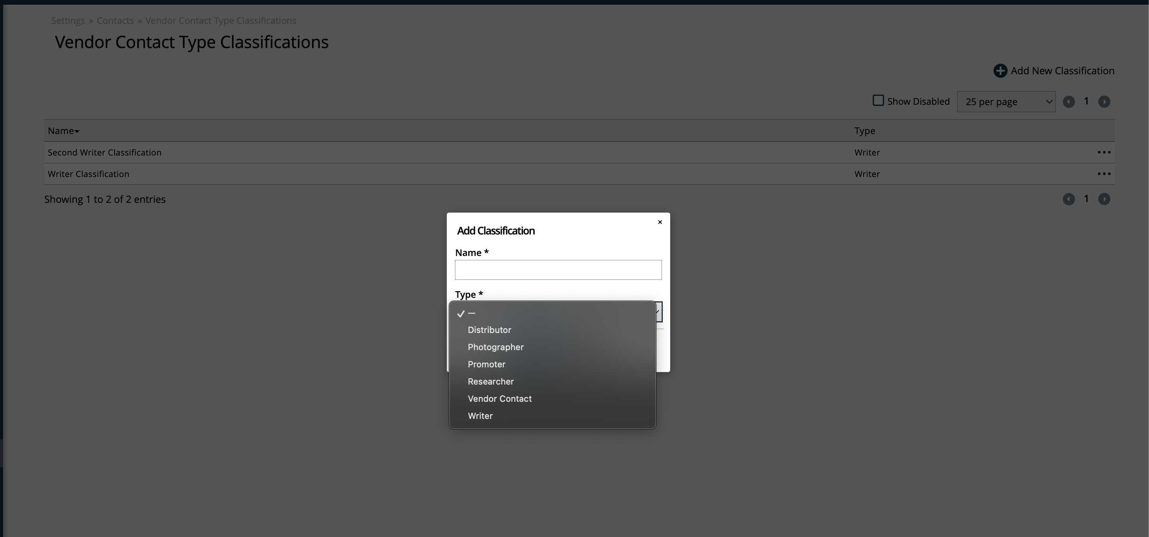
Task: Select Photographer from the Type list
Action: pos(496,347)
